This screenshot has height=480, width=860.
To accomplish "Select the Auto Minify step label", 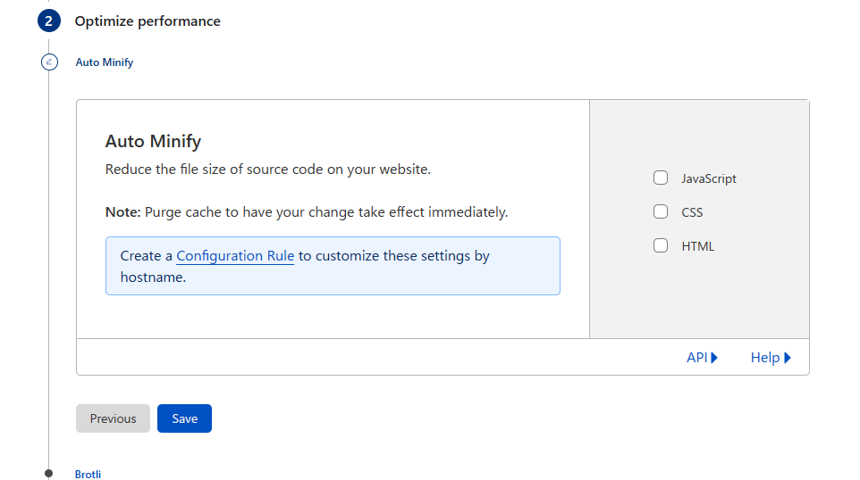I will coord(105,62).
